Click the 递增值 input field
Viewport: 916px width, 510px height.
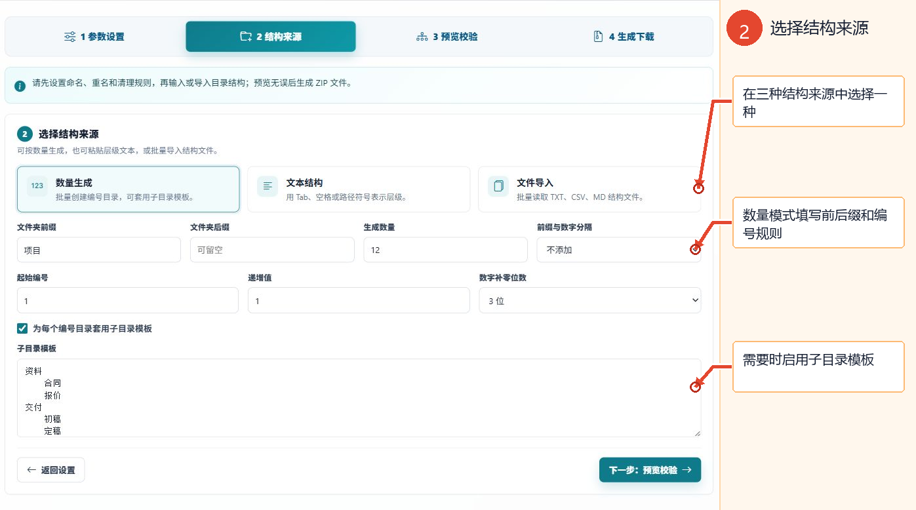coord(359,300)
